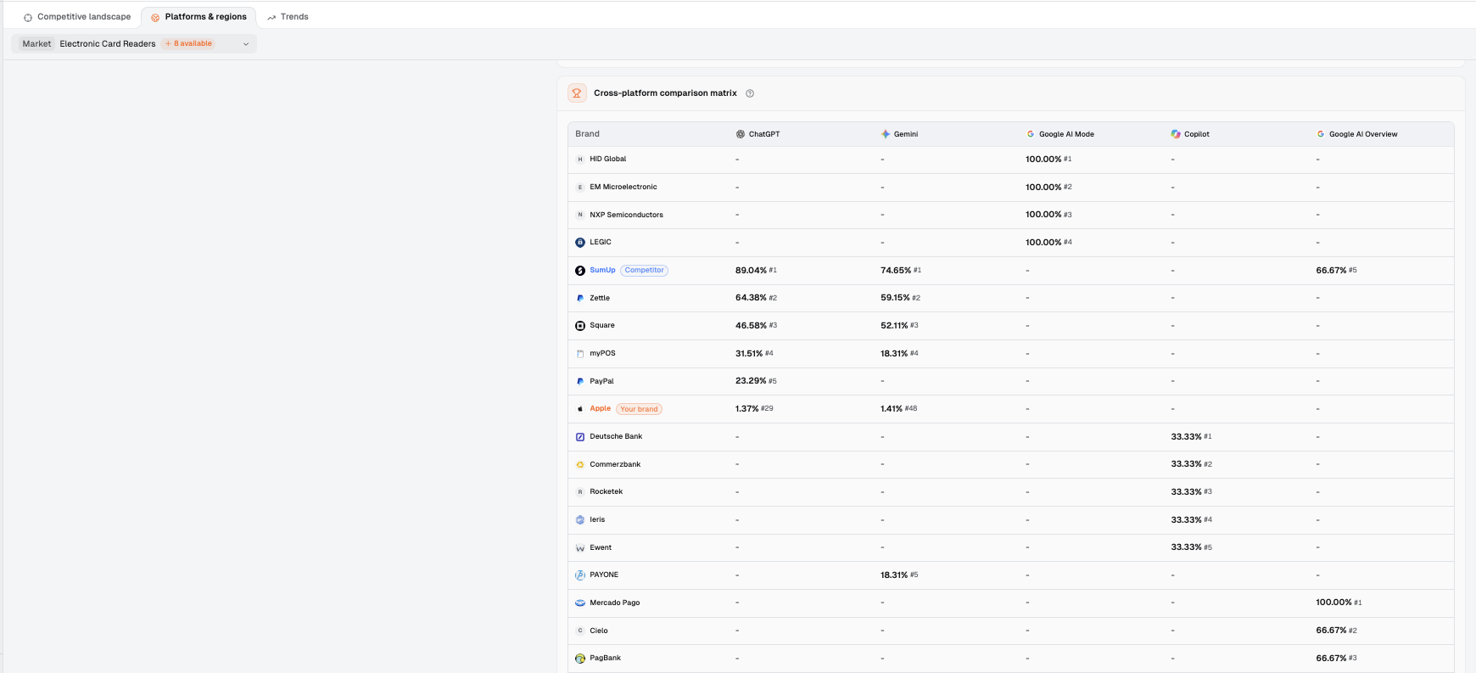Screen dimensions: 1476x673
Task: Select Apple's 1.37% ChatGPT value
Action: pyautogui.click(x=746, y=409)
